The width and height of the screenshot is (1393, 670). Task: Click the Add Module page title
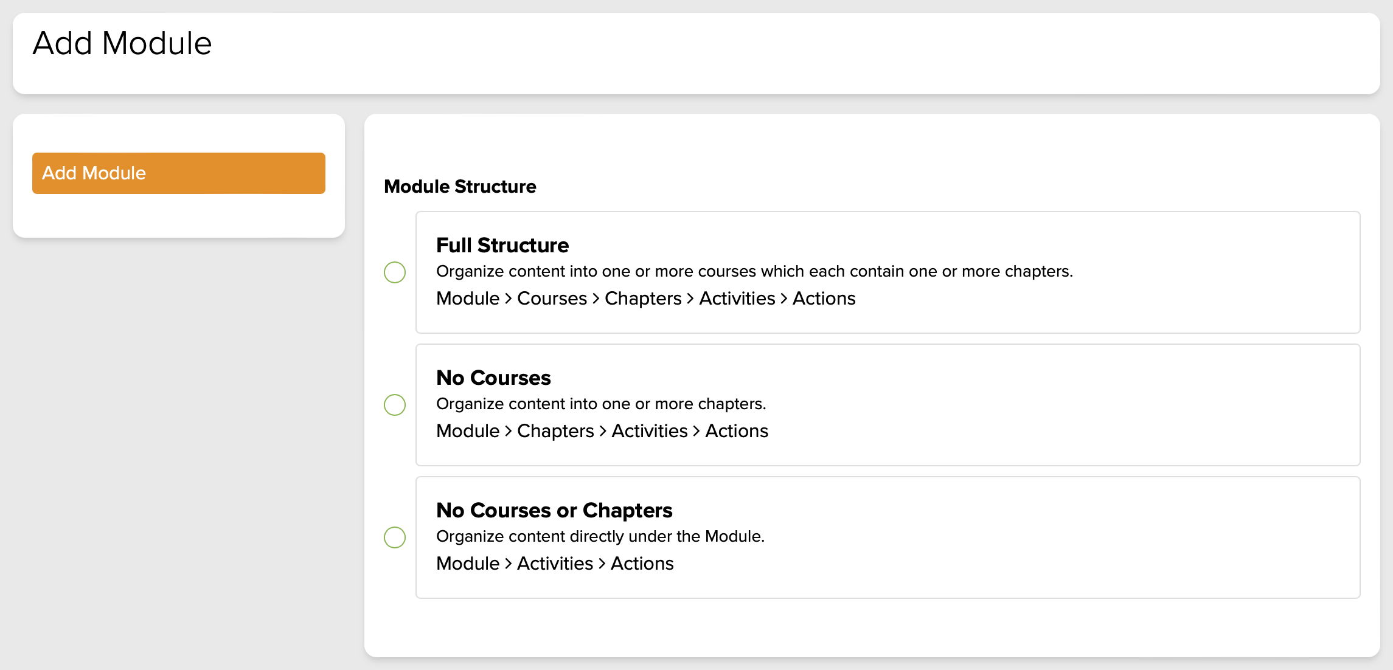point(122,43)
